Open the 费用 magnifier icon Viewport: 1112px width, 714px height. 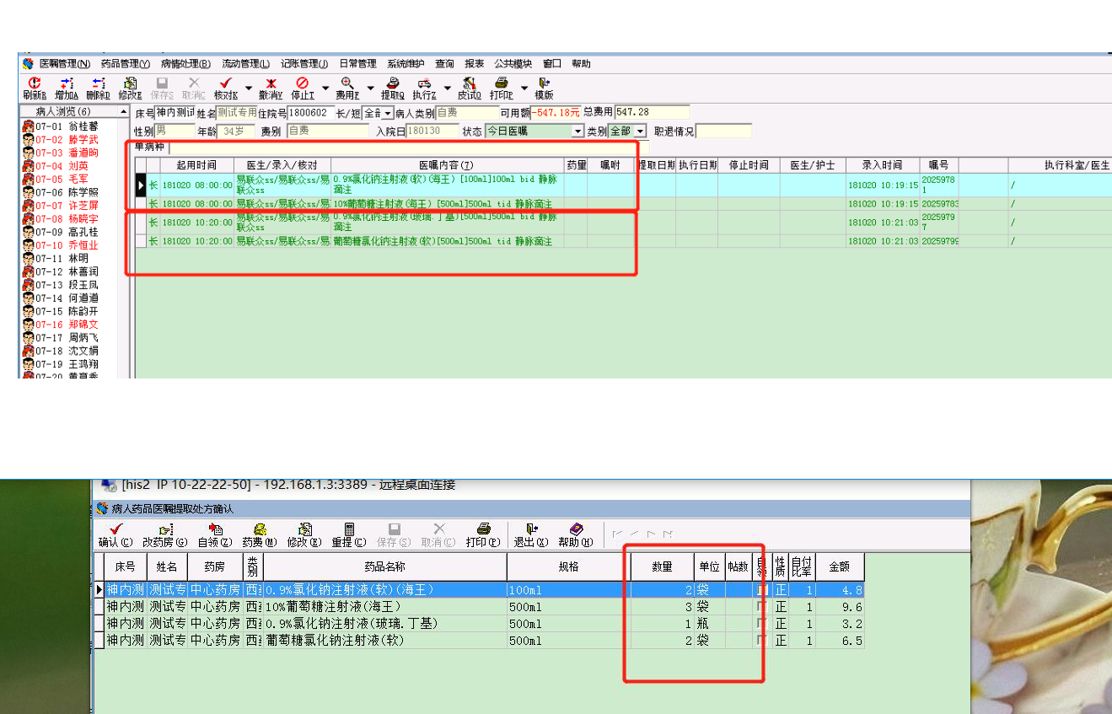pyautogui.click(x=346, y=83)
